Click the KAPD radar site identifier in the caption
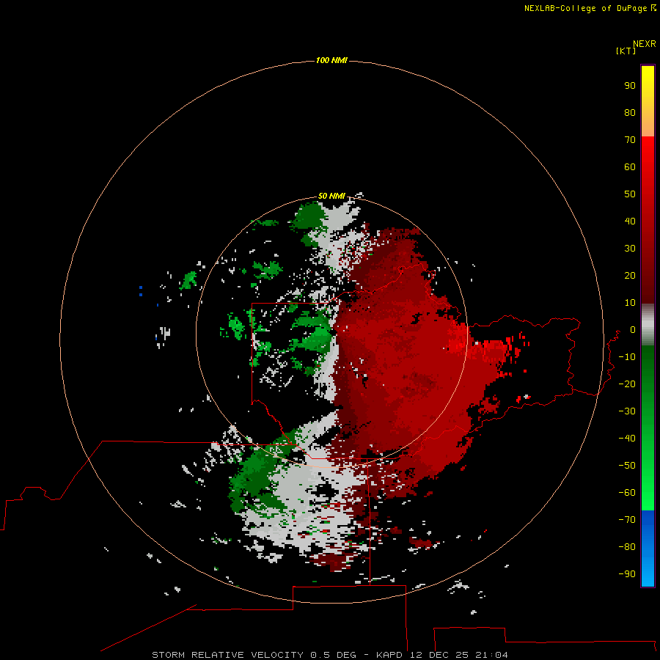This screenshot has width=660, height=660. pos(390,655)
